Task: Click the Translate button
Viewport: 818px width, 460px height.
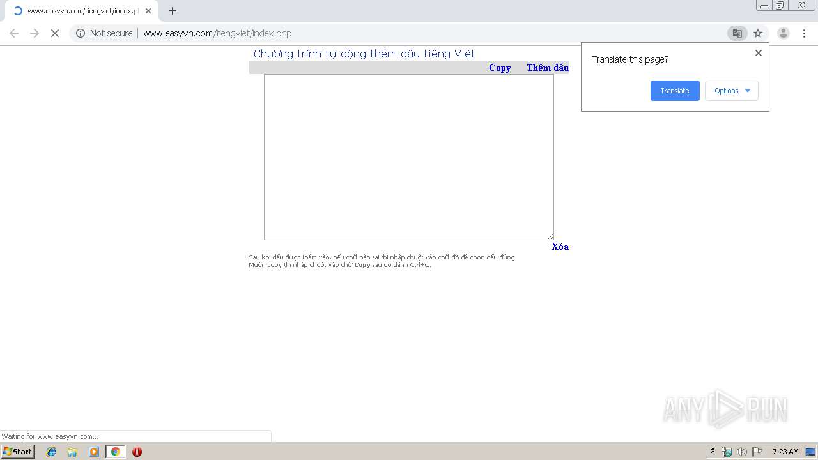Action: (x=675, y=91)
